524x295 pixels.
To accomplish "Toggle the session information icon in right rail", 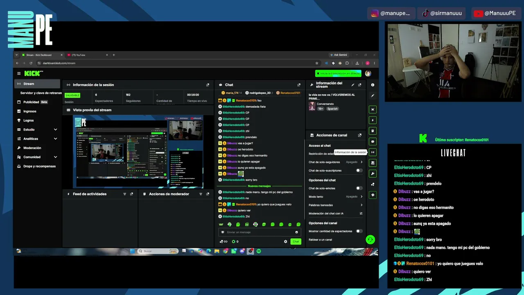I will [x=373, y=152].
